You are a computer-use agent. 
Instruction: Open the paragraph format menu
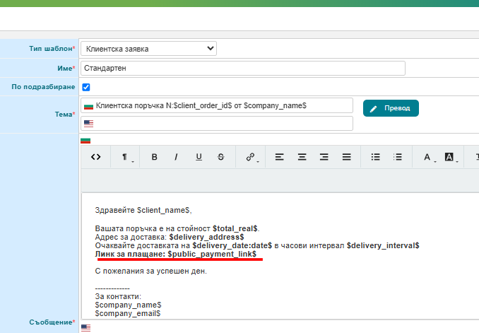point(126,157)
